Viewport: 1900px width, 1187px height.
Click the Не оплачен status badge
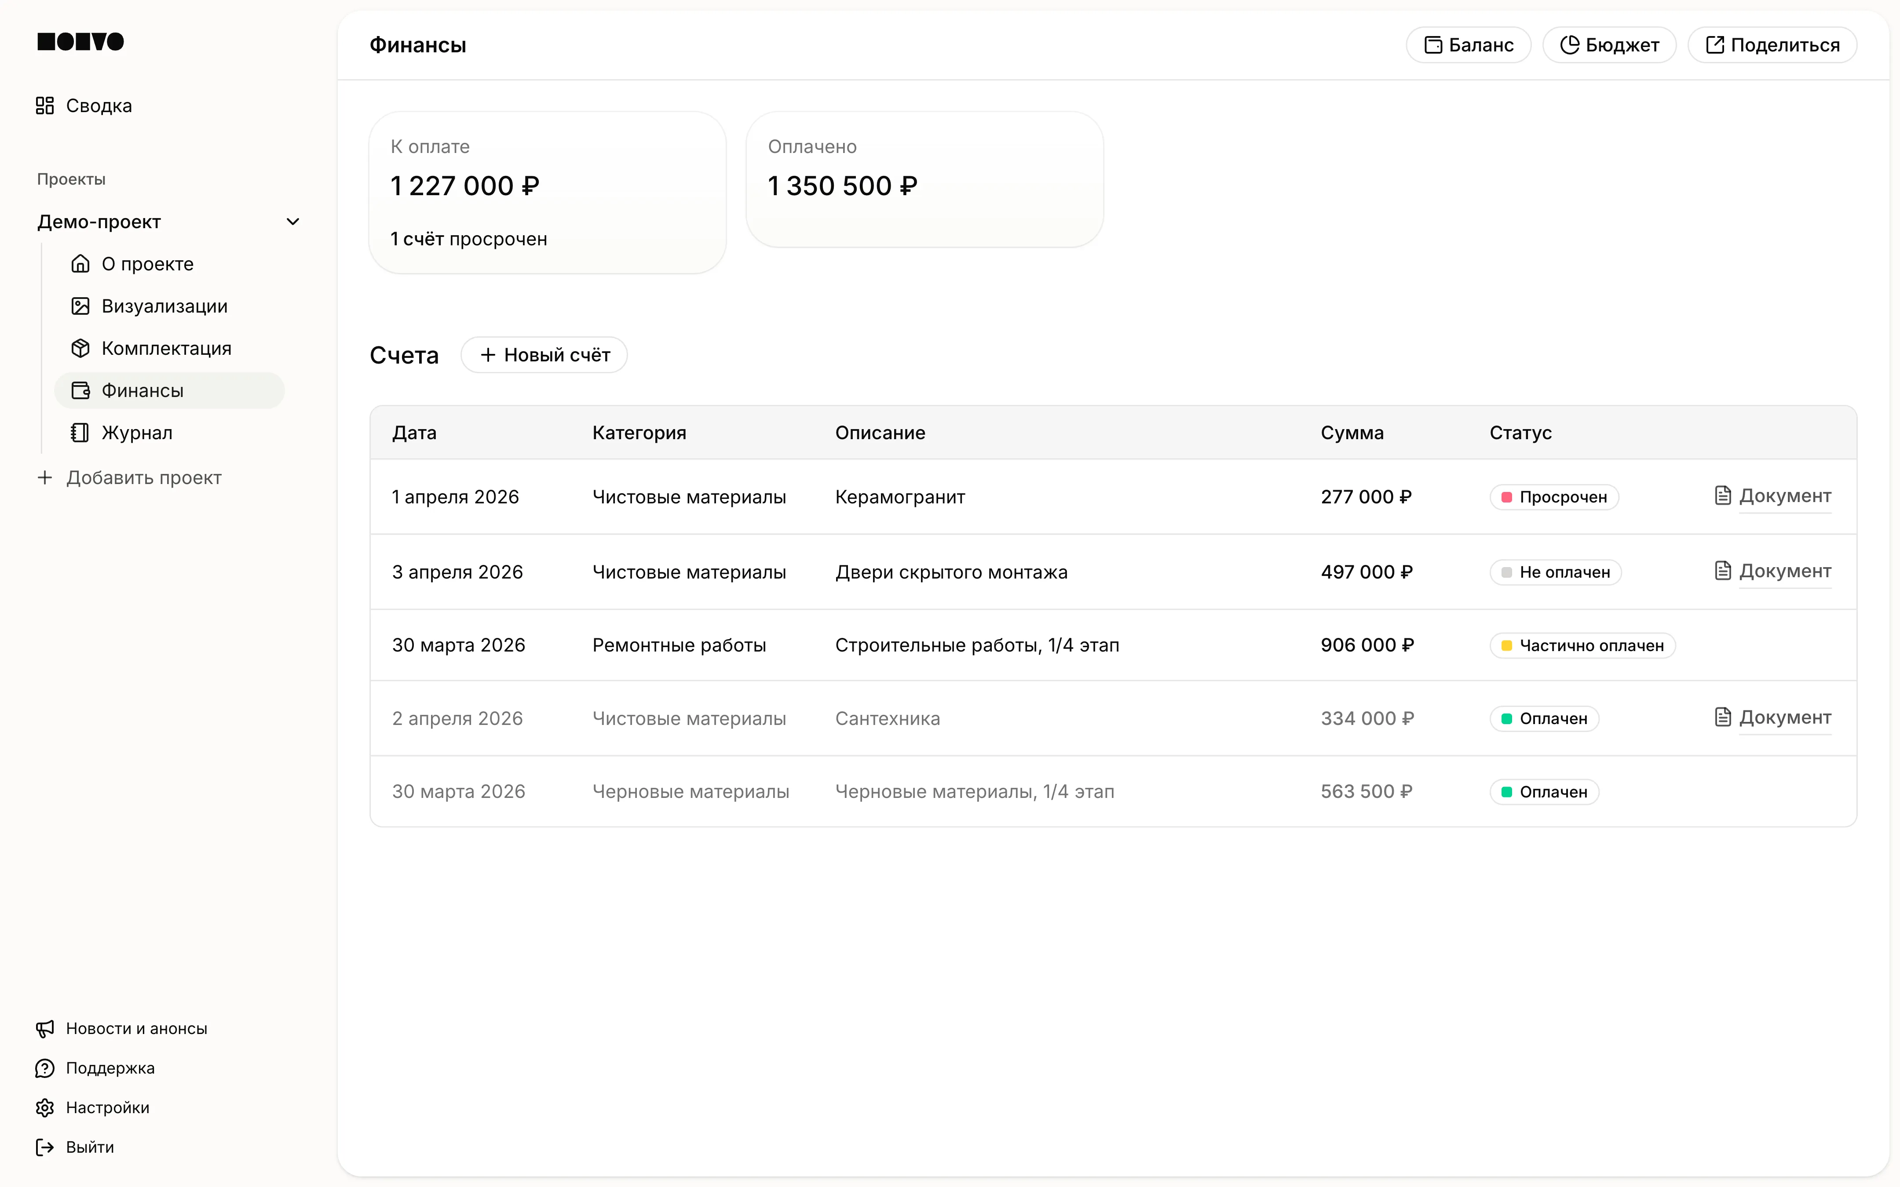point(1555,572)
